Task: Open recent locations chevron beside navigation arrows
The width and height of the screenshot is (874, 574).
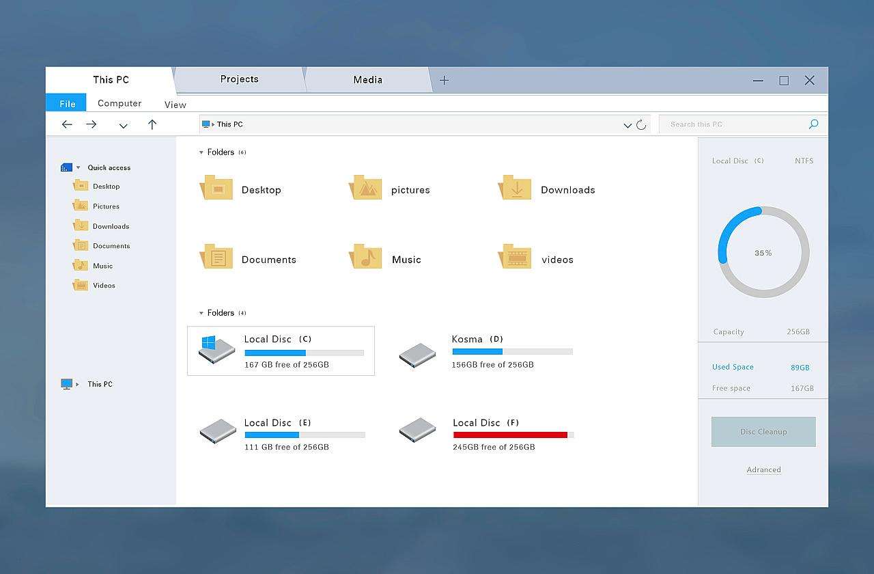Action: pyautogui.click(x=123, y=126)
